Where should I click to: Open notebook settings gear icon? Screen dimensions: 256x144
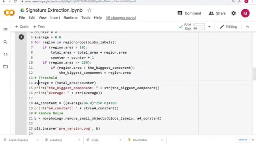(234, 13)
